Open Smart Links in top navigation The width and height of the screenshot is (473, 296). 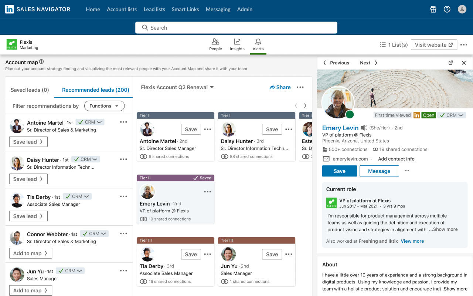coord(185,9)
